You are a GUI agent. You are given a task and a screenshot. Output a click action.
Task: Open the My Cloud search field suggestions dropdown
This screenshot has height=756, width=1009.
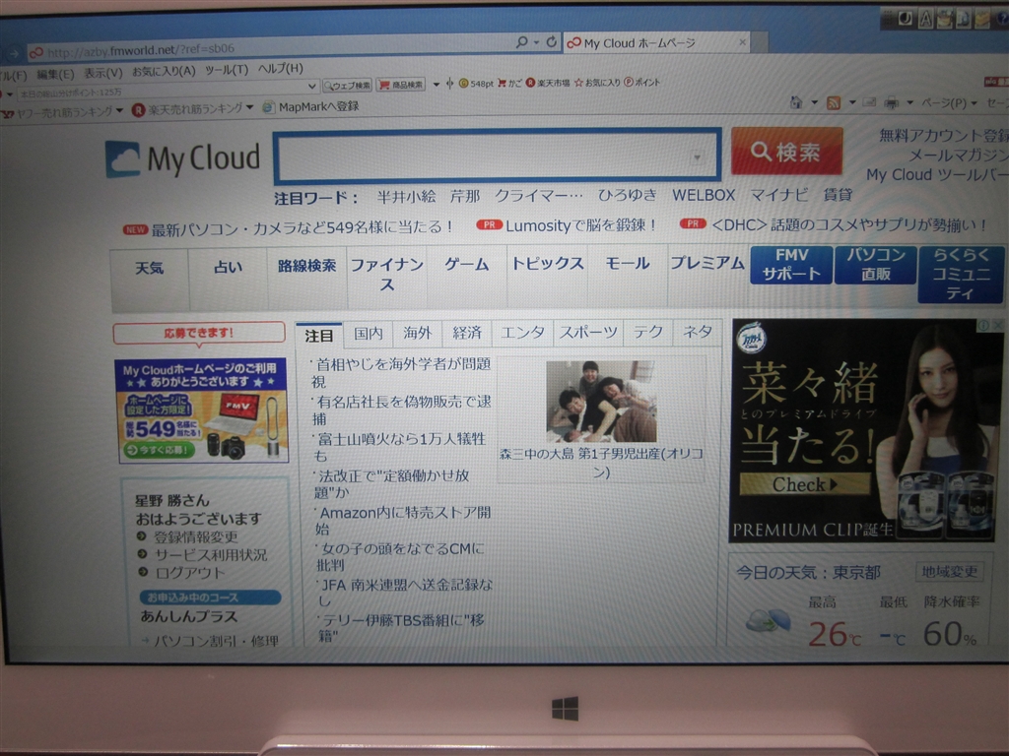697,157
